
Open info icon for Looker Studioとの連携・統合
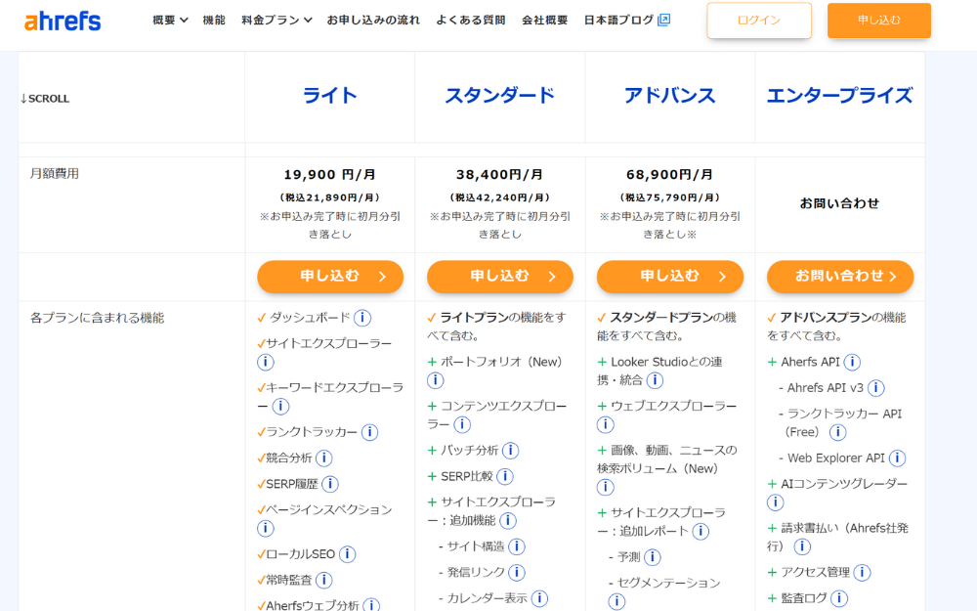point(655,380)
